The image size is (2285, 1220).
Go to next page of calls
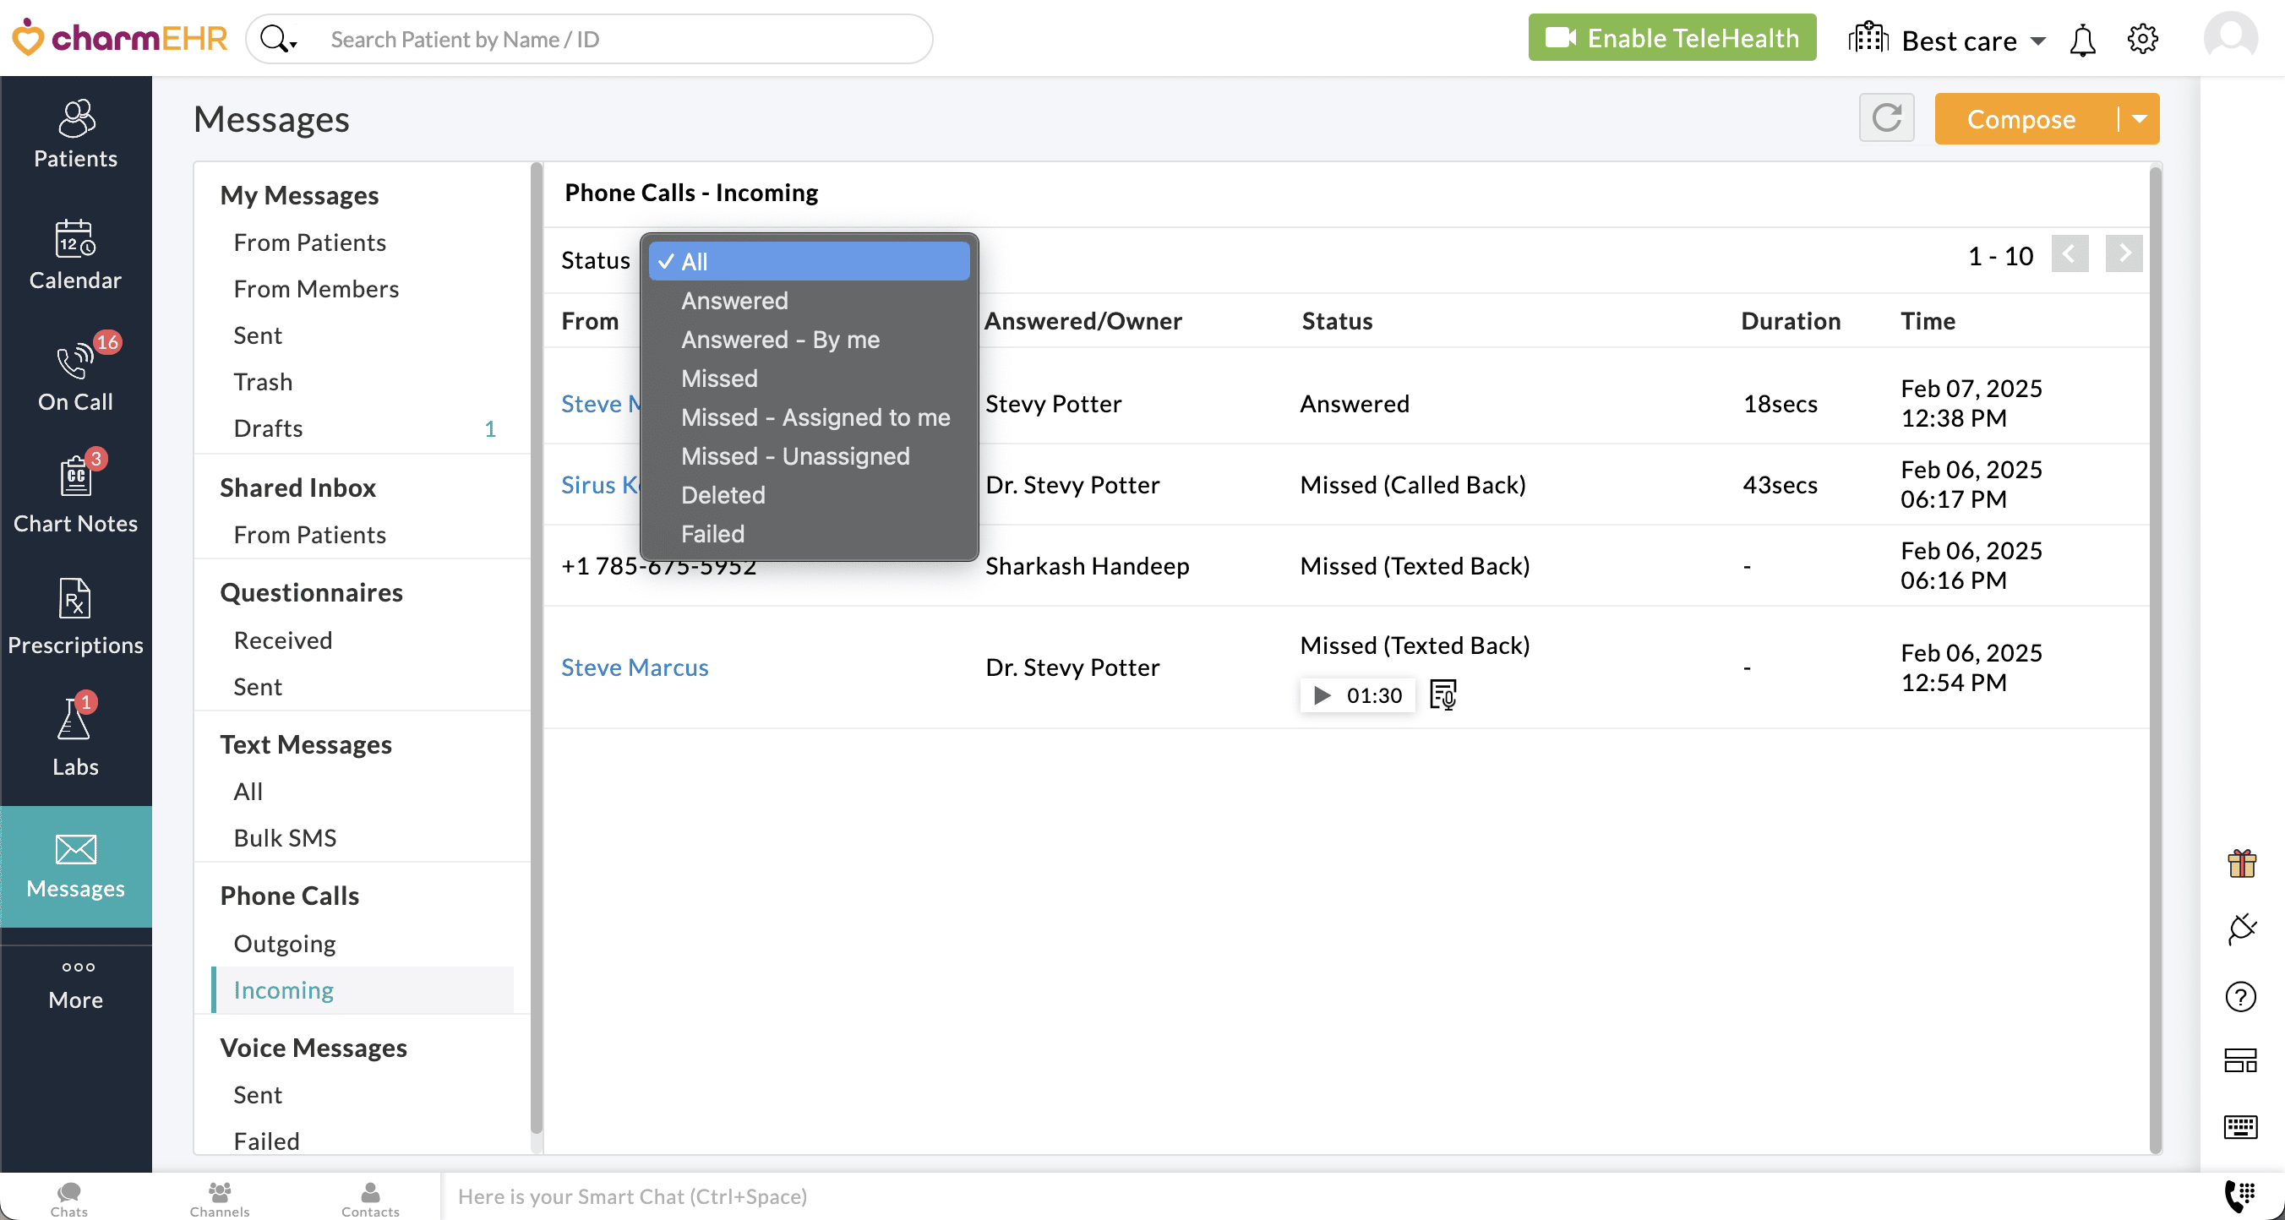click(x=2124, y=255)
